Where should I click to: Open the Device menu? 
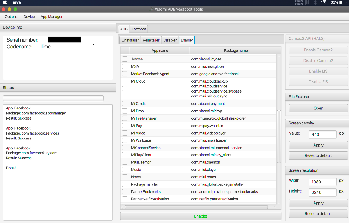pyautogui.click(x=29, y=17)
